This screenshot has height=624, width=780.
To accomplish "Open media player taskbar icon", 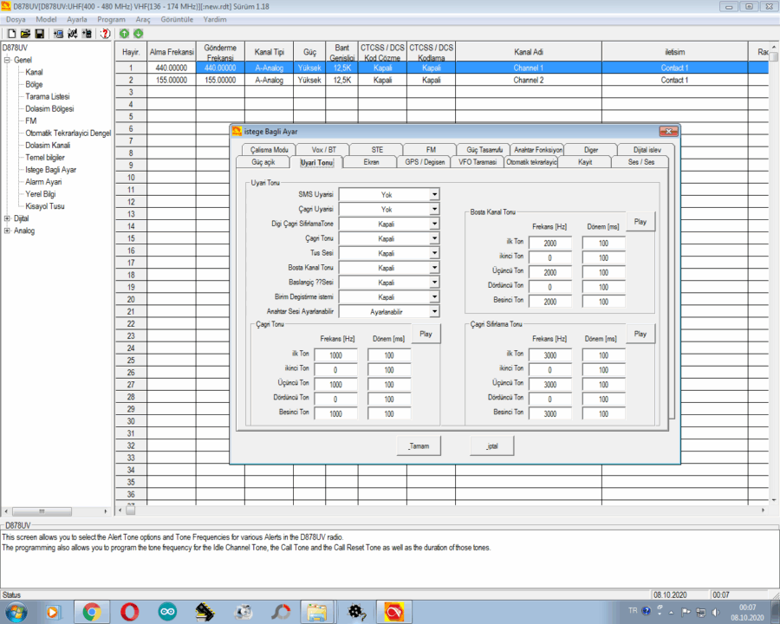I will 53,612.
